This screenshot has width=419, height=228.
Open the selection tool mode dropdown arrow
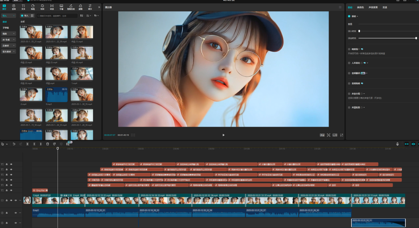coord(7,144)
